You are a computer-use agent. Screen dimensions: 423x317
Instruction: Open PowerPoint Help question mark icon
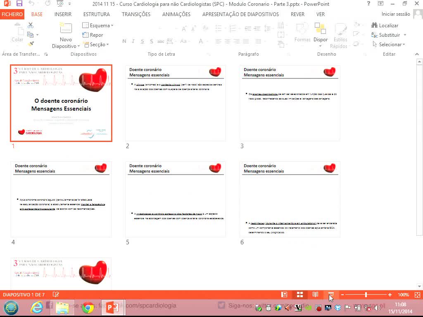click(x=368, y=4)
